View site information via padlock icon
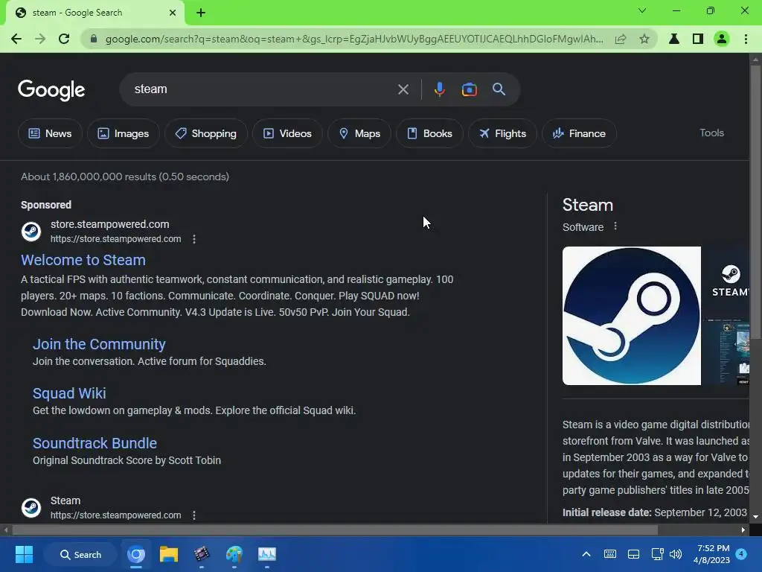The image size is (762, 572). pos(94,39)
